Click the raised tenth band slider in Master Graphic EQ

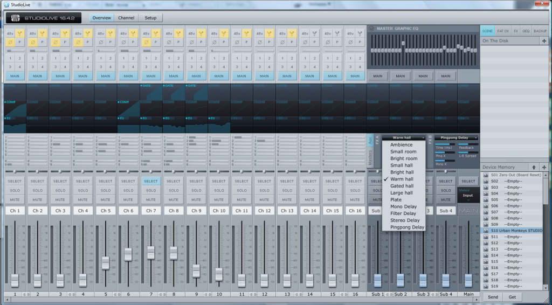pos(403,44)
